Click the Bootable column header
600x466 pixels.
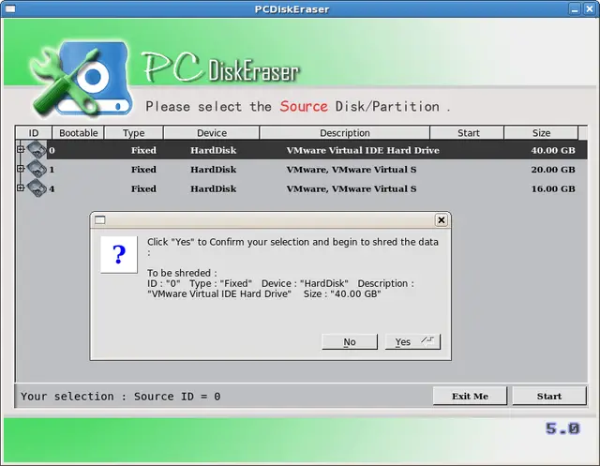(78, 133)
